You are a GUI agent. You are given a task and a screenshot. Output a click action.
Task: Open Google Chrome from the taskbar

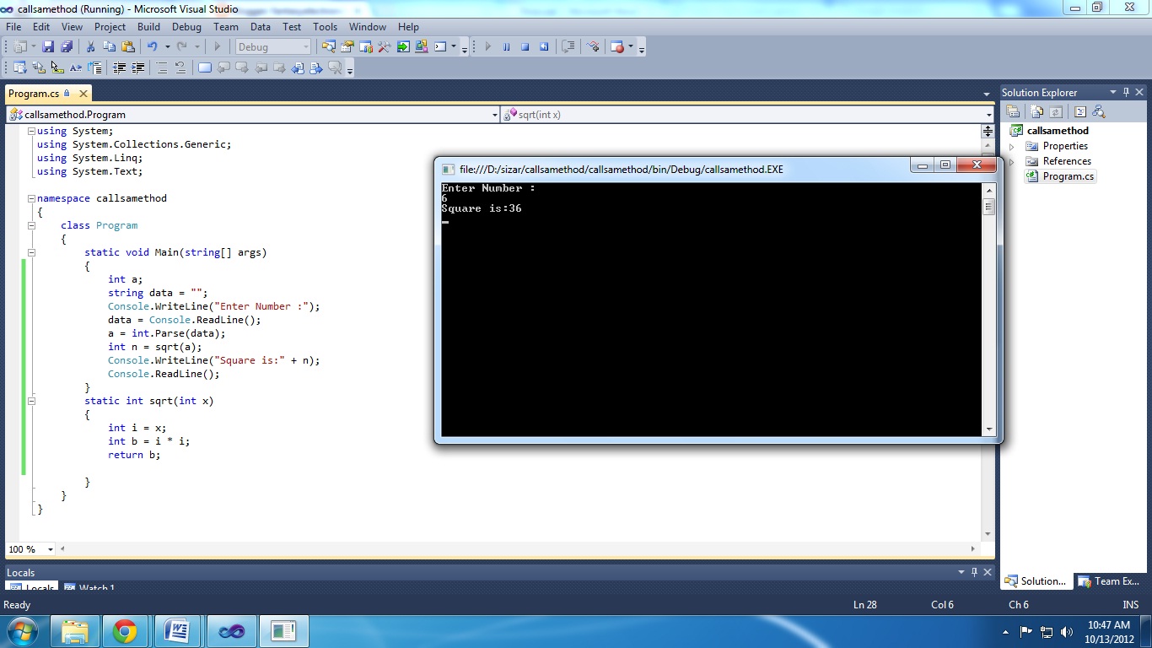pos(125,630)
